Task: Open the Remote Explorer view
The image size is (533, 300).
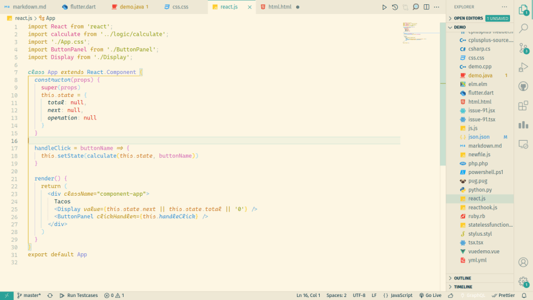Action: coord(523,144)
